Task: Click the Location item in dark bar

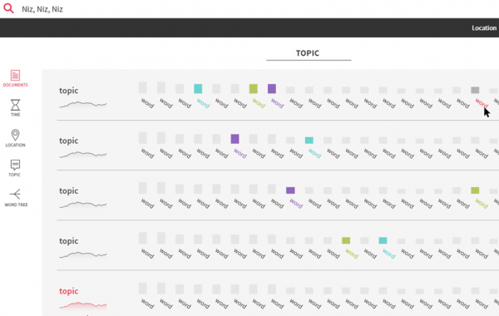Action: pos(484,28)
